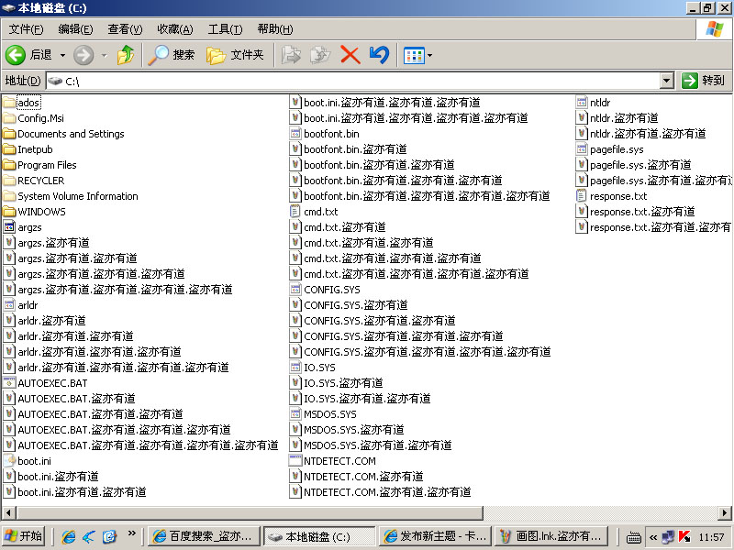This screenshot has width=734, height=550.
Task: Open the 工具(T) menu
Action: tap(225, 29)
